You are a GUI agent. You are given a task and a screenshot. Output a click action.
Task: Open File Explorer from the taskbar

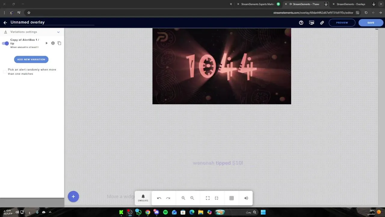click(x=201, y=212)
